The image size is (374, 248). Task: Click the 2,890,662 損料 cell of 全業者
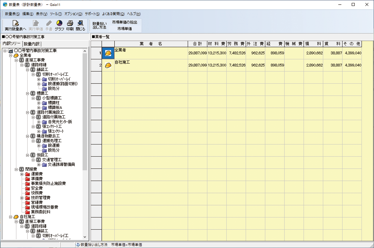(313, 53)
